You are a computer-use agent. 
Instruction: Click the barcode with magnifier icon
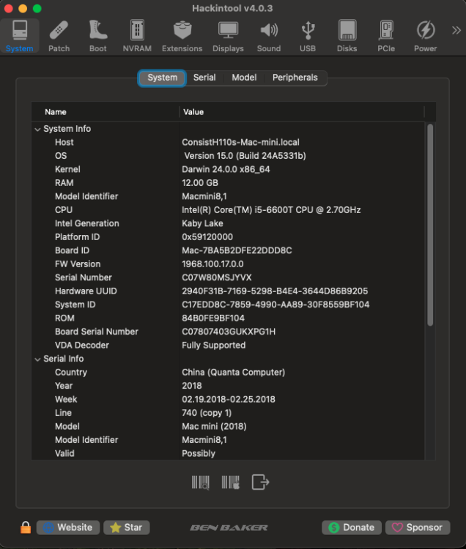tap(201, 482)
